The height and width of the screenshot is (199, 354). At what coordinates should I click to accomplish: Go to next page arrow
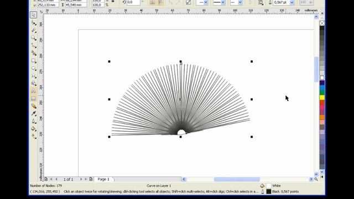[81, 179]
